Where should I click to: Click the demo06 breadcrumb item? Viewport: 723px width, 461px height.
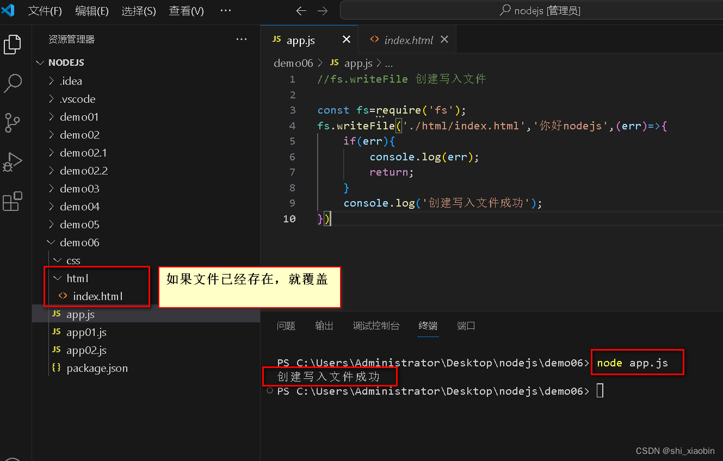click(x=293, y=63)
